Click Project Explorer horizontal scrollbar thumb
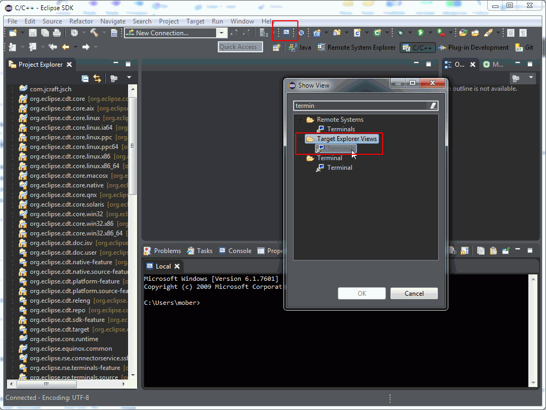 click(x=46, y=384)
